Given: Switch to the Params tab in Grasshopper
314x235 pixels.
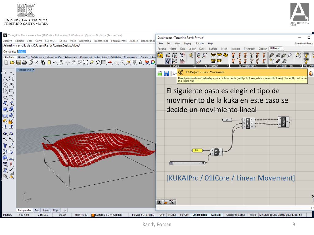Looking at the screenshot, I should pyautogui.click(x=162, y=49).
